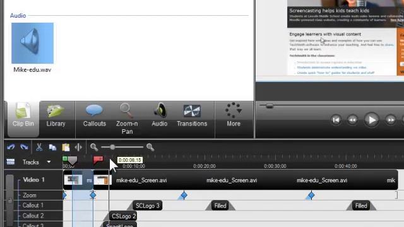404x227 pixels.
Task: Click the red selection end marker
Action: click(x=98, y=160)
